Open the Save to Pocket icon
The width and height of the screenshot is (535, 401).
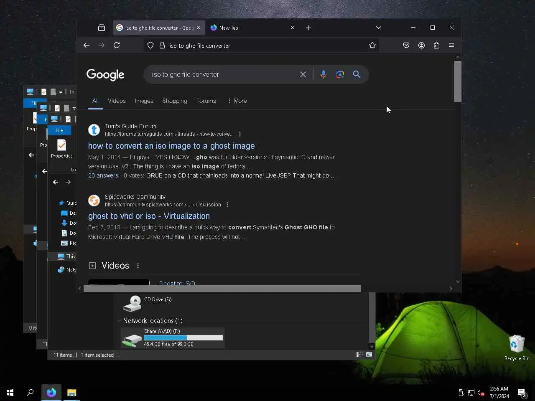tap(406, 45)
